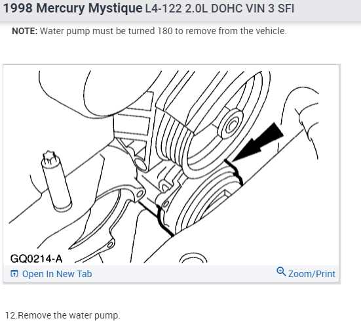The height and width of the screenshot is (331, 361).
Task: Click the black arrow in the diagram
Action: 257,143
